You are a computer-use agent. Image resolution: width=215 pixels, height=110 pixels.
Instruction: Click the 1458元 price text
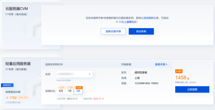182,78
